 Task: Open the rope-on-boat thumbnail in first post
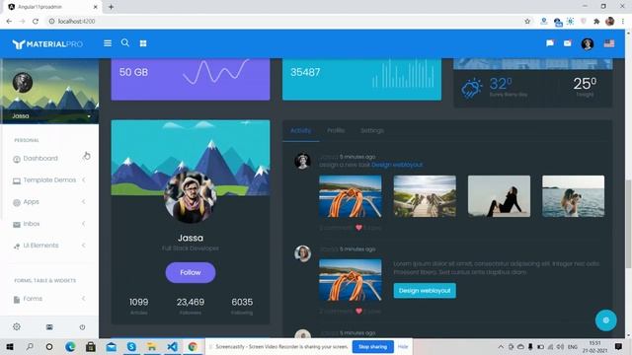(351, 196)
